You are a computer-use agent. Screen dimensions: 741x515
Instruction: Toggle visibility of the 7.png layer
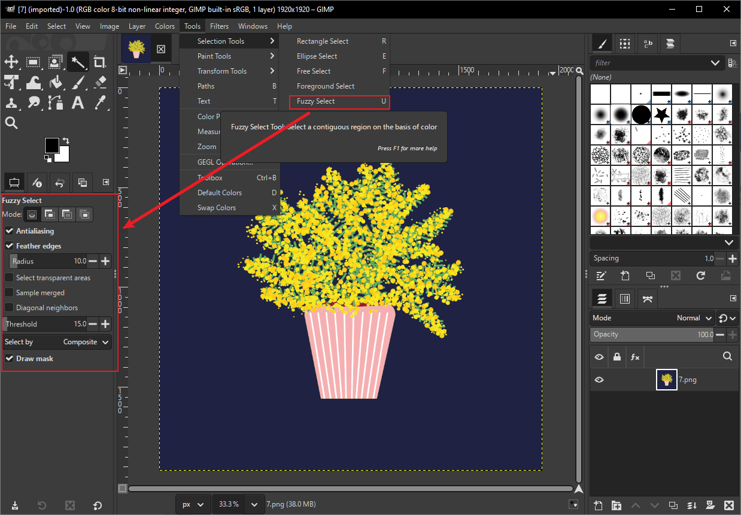pyautogui.click(x=599, y=379)
